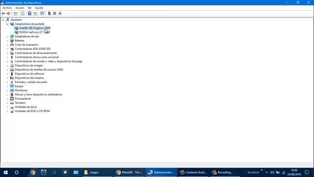Select Dispositivos de software row
314x177 pixels.
[29, 74]
